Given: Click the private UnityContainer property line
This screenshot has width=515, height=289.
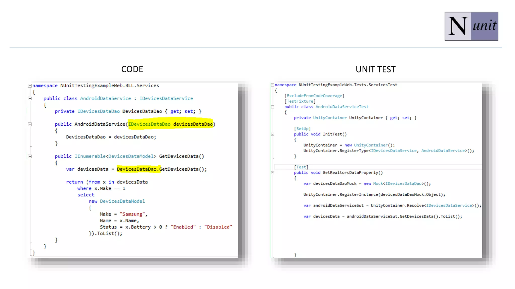Looking at the screenshot, I should [x=355, y=118].
